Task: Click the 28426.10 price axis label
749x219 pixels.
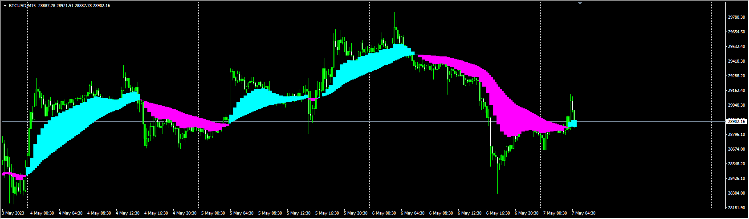Action: 737,179
